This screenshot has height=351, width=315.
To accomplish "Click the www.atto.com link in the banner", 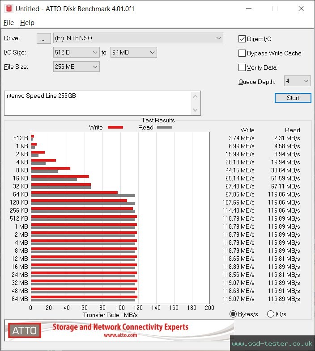I will (120, 335).
